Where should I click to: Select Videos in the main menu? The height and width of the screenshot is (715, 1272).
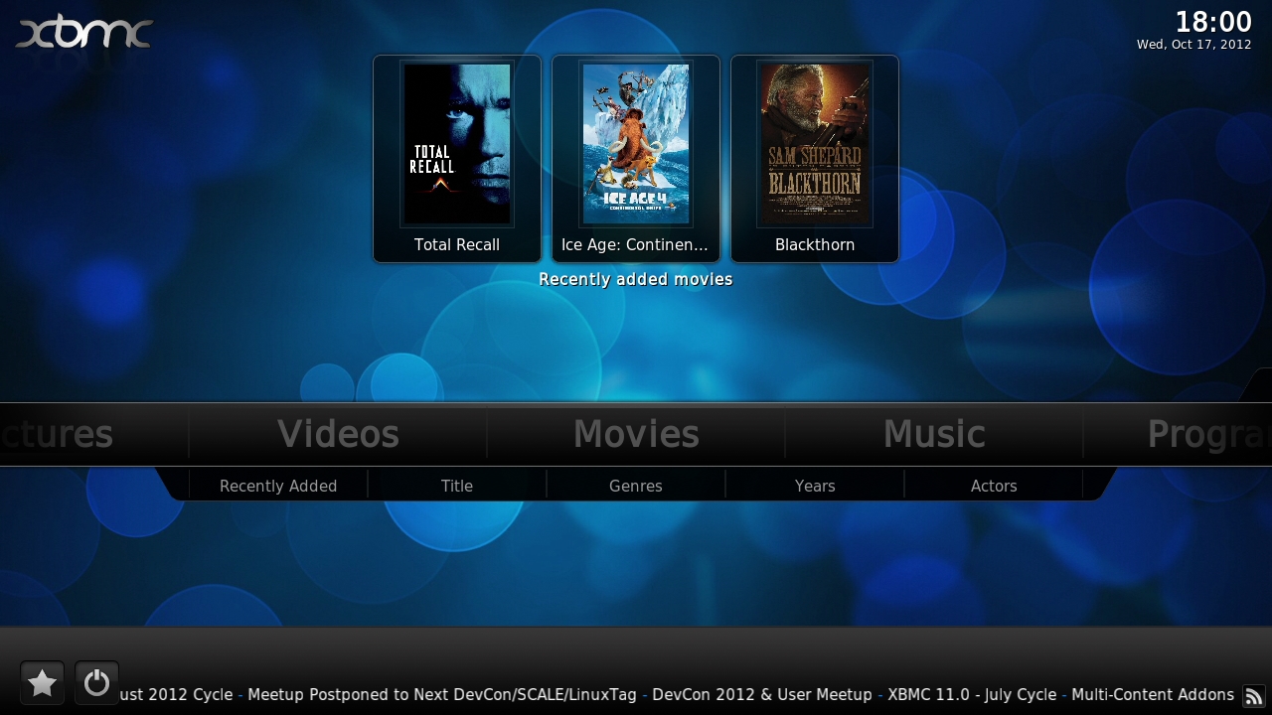point(338,434)
